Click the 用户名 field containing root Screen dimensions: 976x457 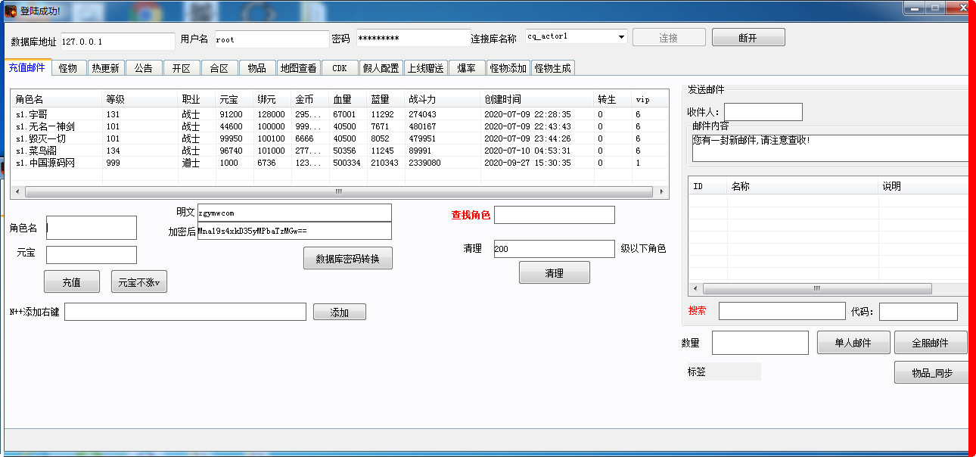(x=271, y=39)
